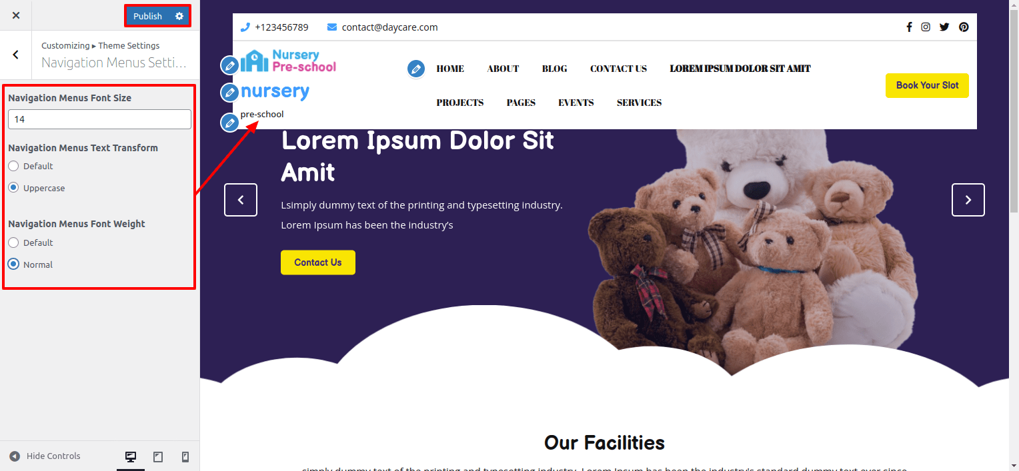This screenshot has width=1019, height=471.
Task: Select the Uppercase text transform option
Action: [x=13, y=188]
